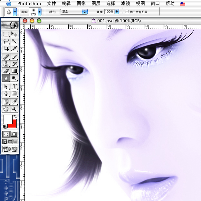
Task: Swap foreground and background colors
Action: [15, 116]
